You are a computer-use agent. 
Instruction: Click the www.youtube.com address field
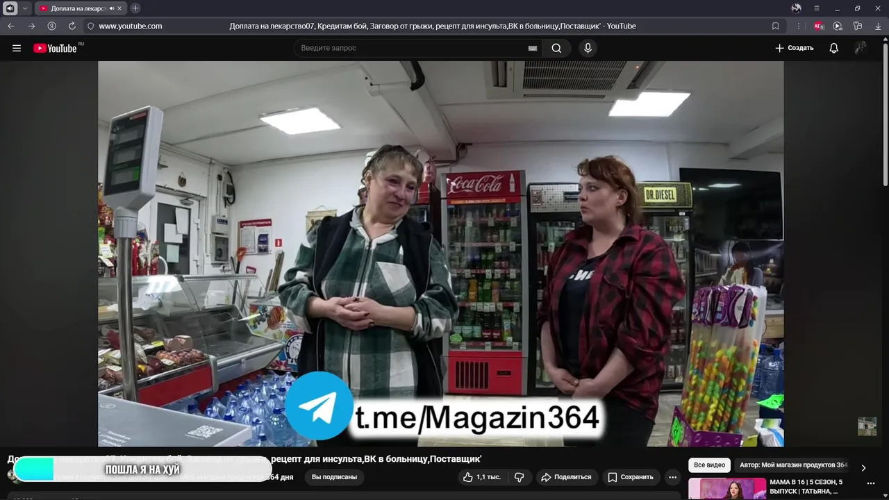[x=131, y=26]
